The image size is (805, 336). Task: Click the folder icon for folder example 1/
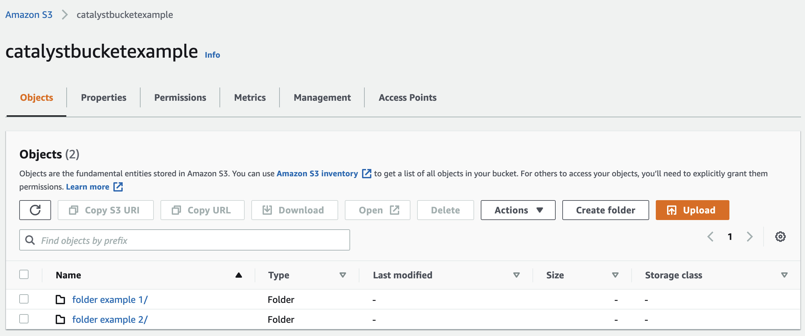60,300
